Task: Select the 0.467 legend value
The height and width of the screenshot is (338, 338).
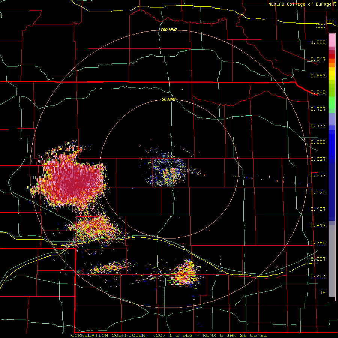Action: point(318,209)
